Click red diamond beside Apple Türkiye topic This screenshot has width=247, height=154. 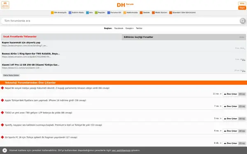point(2,100)
